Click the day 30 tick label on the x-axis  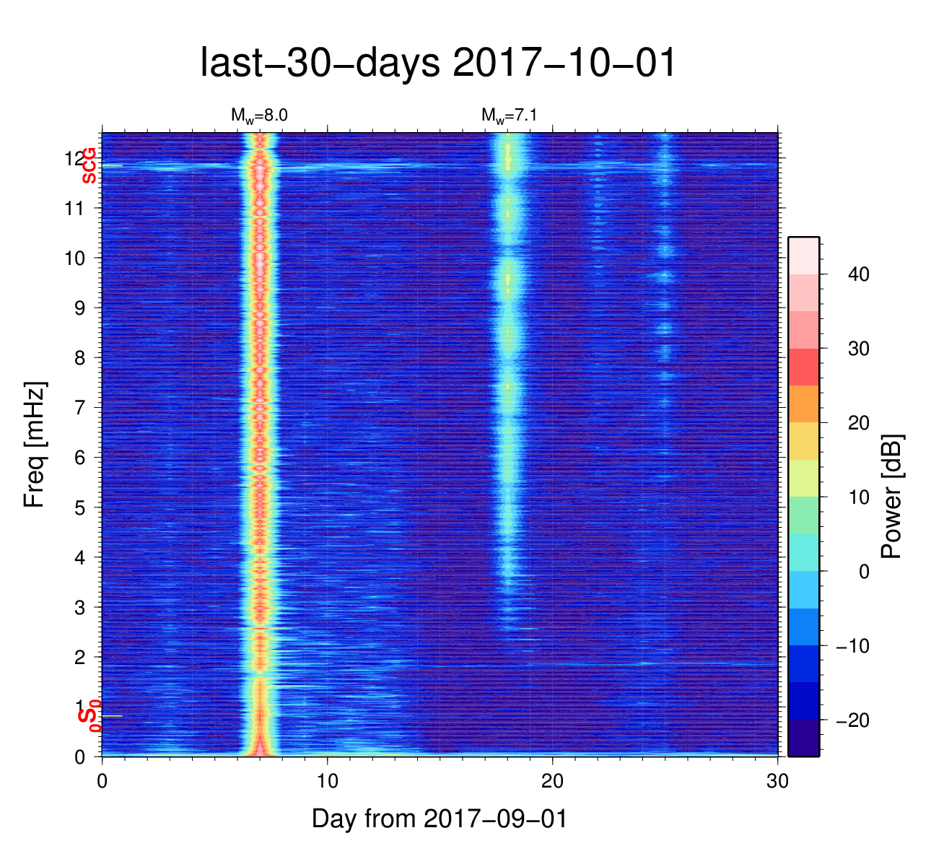pos(777,781)
